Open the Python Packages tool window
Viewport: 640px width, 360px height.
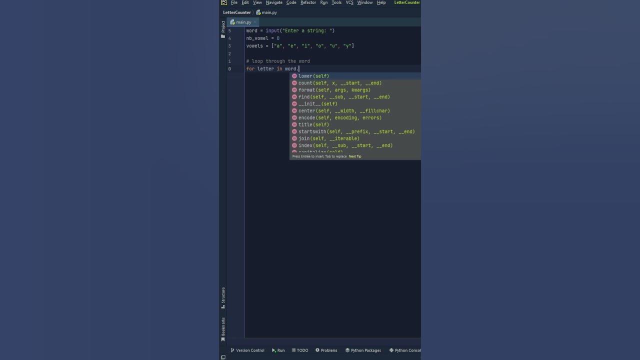363,350
